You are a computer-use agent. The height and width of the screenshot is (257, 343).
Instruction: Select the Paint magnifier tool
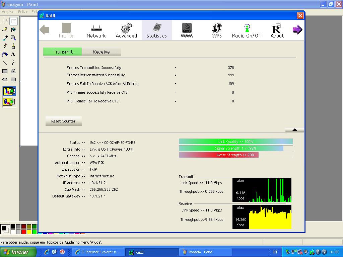tap(13, 38)
